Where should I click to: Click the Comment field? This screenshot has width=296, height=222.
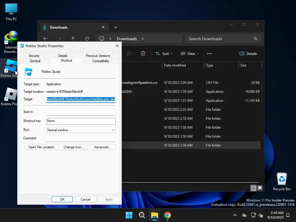tap(81, 138)
